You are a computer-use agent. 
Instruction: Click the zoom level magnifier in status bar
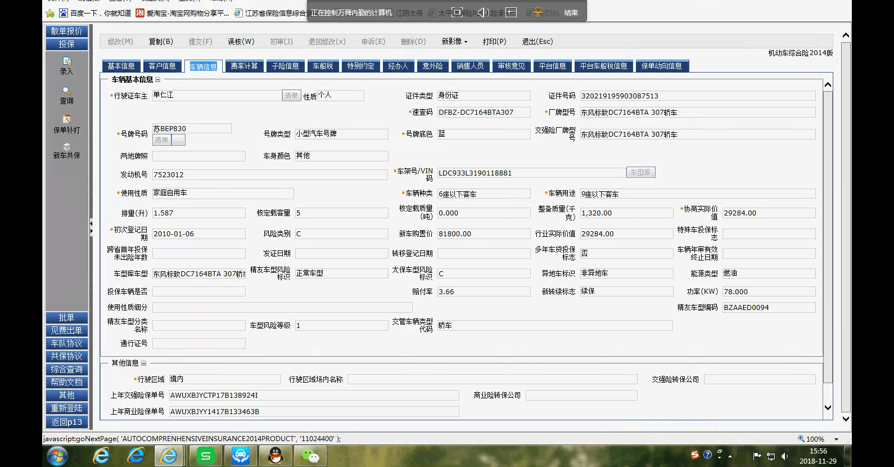pyautogui.click(x=801, y=439)
